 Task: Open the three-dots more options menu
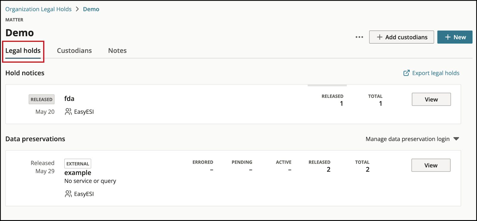(x=359, y=37)
